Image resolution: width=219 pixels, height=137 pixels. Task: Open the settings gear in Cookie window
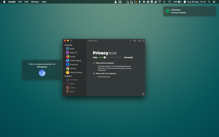pos(143,41)
